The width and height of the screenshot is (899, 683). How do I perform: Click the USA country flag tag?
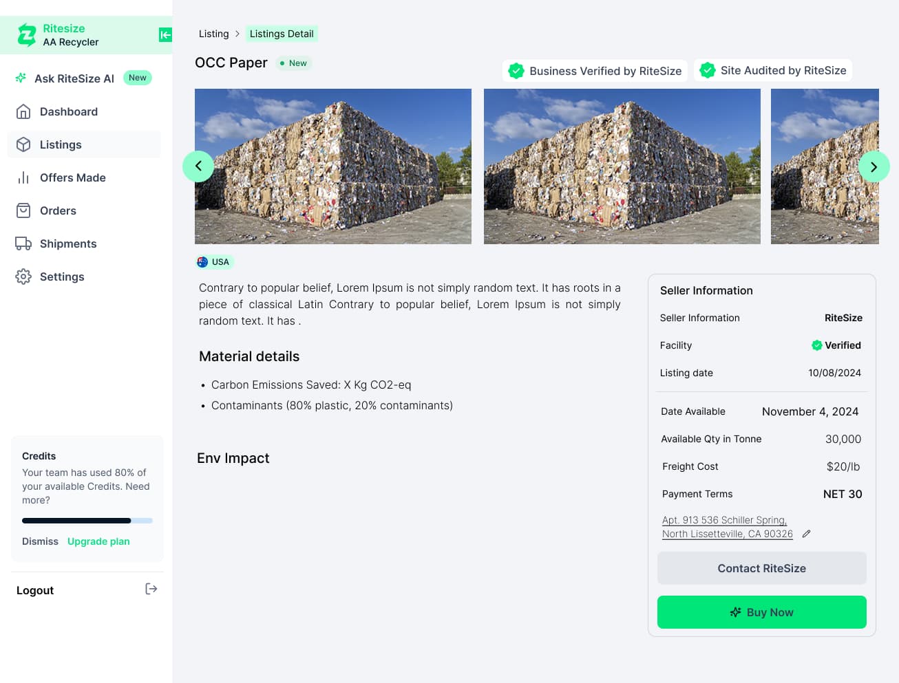coord(214,261)
